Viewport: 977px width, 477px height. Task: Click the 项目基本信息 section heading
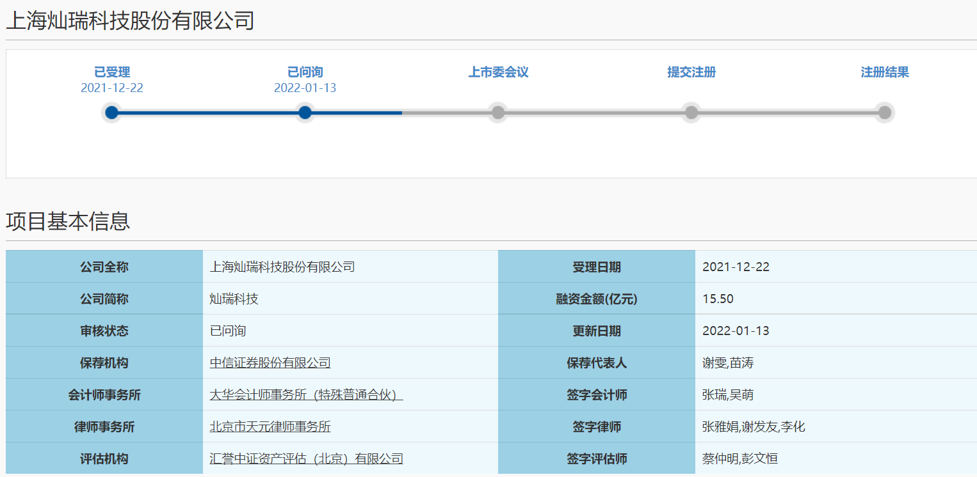tap(68, 221)
